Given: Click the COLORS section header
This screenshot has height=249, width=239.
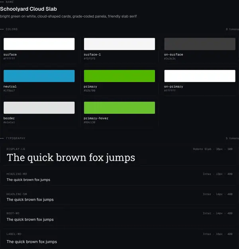Looking at the screenshot, I should tap(12, 29).
